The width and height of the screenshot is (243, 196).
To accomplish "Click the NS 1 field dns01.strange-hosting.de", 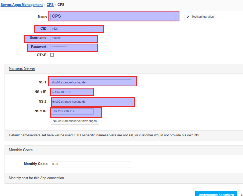I will pyautogui.click(x=91, y=82).
